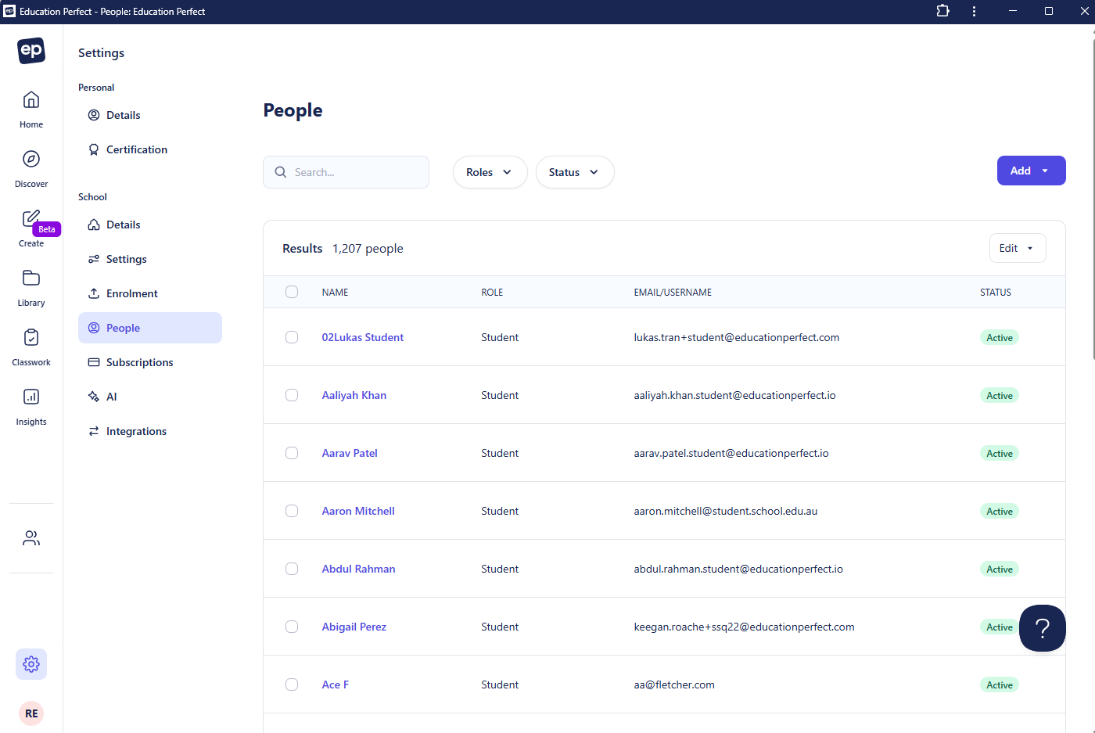Open the Integrations section
This screenshot has width=1095, height=733.
click(x=150, y=431)
